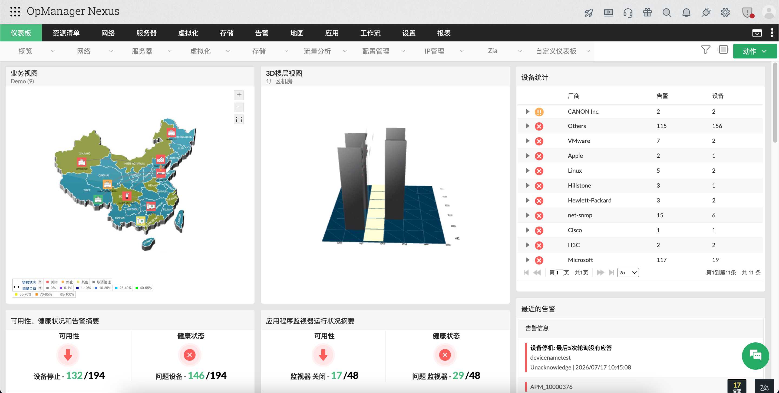Open the 报表 menu
This screenshot has width=779, height=393.
(x=444, y=33)
